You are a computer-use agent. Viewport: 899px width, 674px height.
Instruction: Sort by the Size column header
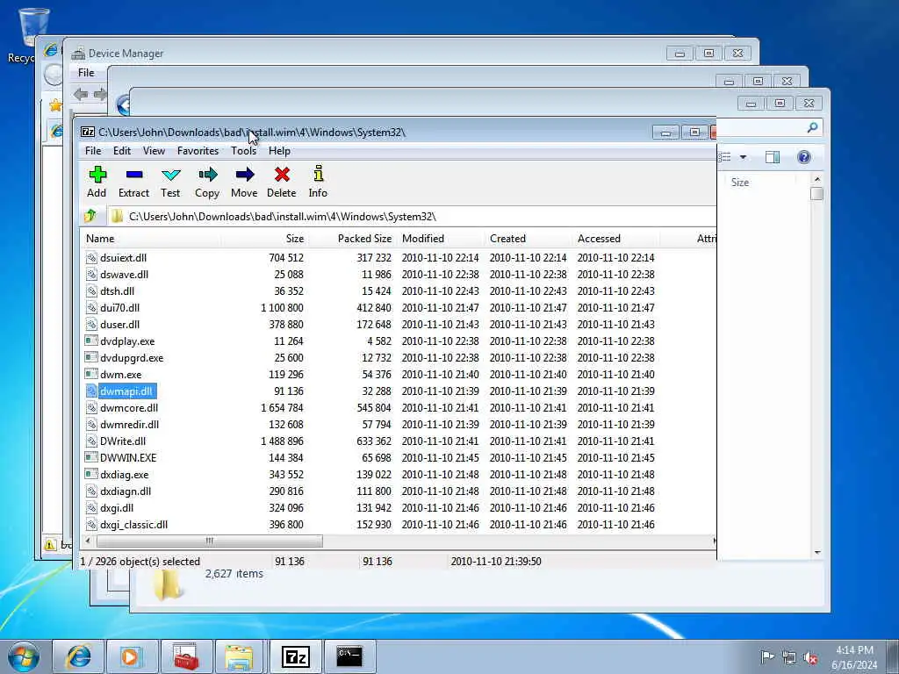(295, 239)
